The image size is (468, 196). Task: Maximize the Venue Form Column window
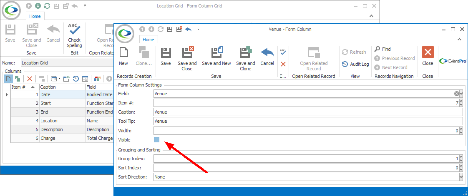click(453, 29)
